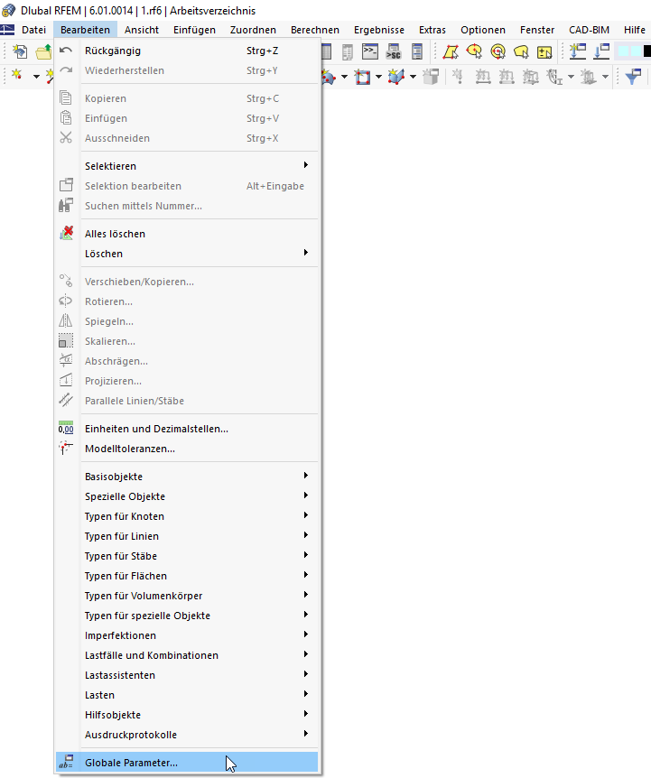
Task: Open the Lastassistenten submenu entry
Action: (187, 675)
